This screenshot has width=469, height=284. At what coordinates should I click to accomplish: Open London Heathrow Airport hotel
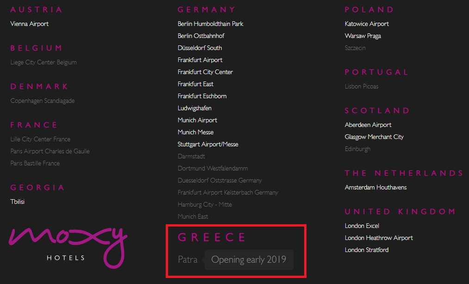click(x=379, y=238)
